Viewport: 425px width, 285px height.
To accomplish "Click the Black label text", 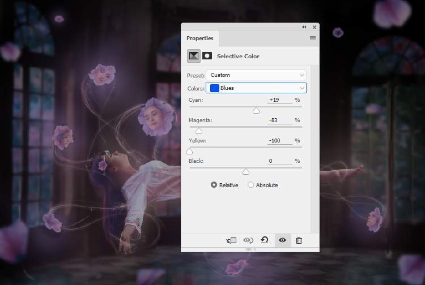I will [196, 161].
